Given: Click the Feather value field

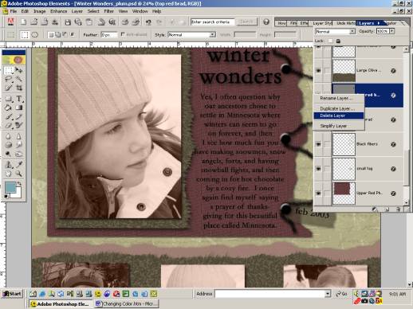Looking at the screenshot, I should tap(108, 35).
